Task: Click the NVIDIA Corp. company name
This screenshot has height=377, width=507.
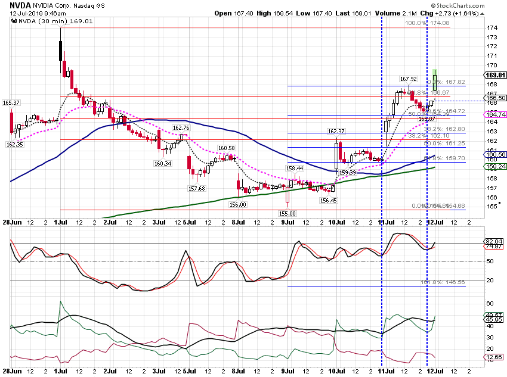Action: (x=52, y=6)
